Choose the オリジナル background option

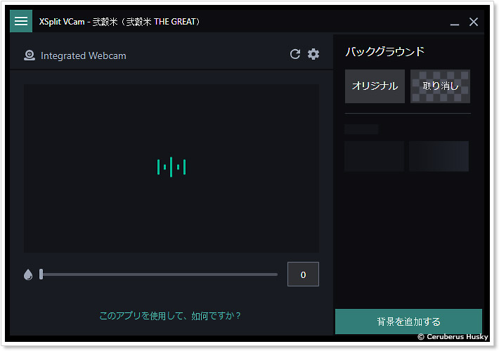point(375,86)
